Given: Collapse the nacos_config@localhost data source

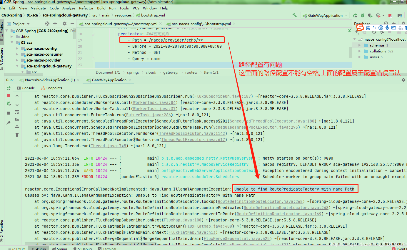Looking at the screenshot, I should (x=354, y=39).
